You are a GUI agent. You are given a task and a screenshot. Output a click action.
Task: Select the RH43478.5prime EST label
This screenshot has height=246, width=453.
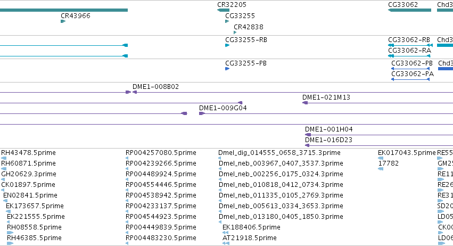tap(28, 153)
